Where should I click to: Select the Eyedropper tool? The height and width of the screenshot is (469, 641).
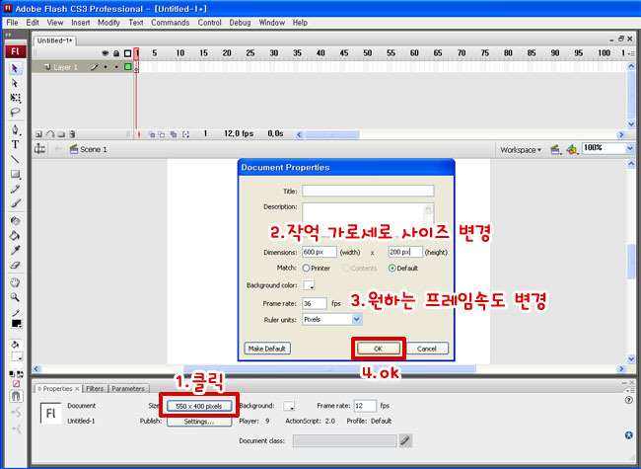[15, 250]
